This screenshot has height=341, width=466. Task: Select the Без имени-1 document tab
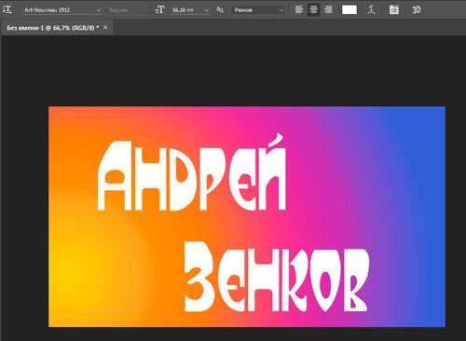(x=52, y=28)
